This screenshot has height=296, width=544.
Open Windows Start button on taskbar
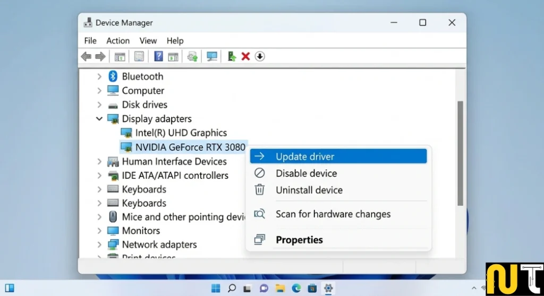tap(216, 288)
